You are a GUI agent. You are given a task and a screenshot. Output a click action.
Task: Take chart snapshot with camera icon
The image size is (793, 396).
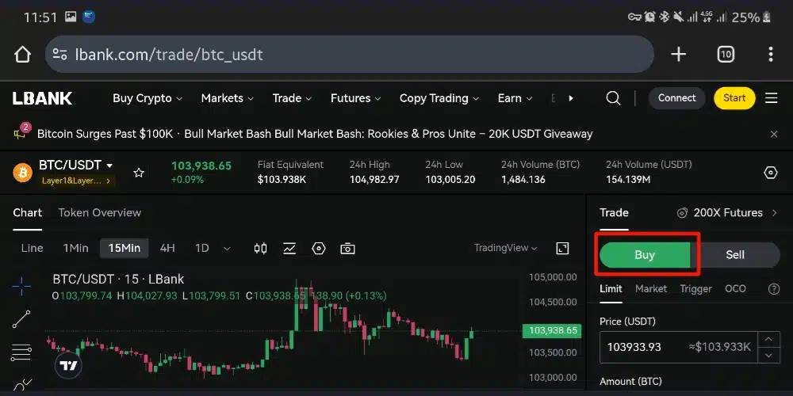tap(347, 248)
